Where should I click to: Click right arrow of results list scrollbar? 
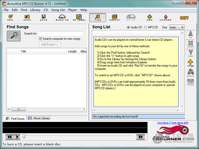(84, 109)
